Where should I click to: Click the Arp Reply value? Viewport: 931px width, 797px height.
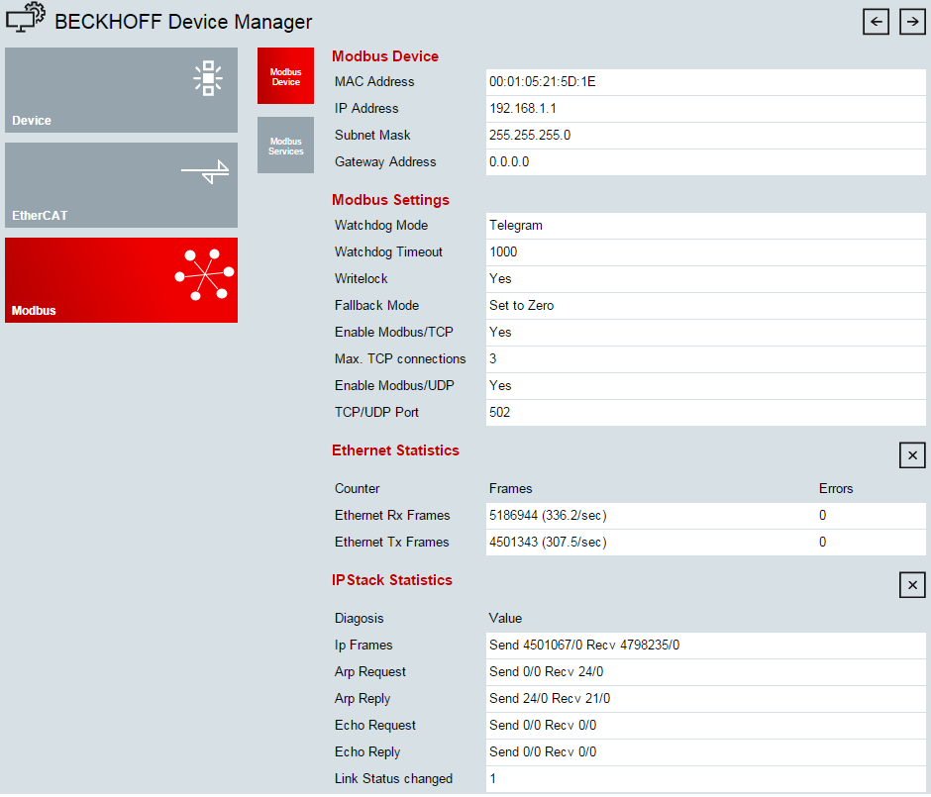click(550, 698)
